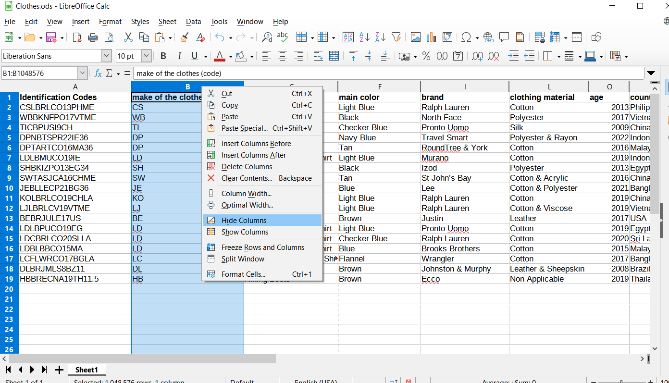Insert a chart

pos(431,37)
